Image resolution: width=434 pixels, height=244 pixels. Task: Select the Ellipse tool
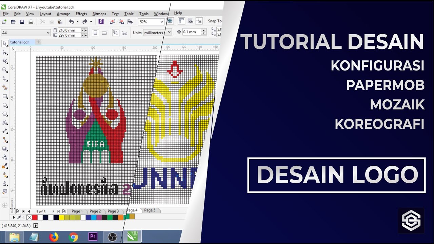[x=5, y=105]
